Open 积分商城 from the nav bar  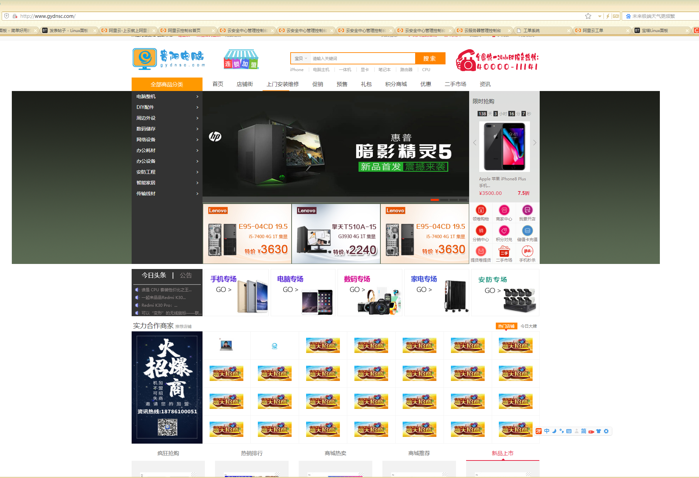coord(396,84)
